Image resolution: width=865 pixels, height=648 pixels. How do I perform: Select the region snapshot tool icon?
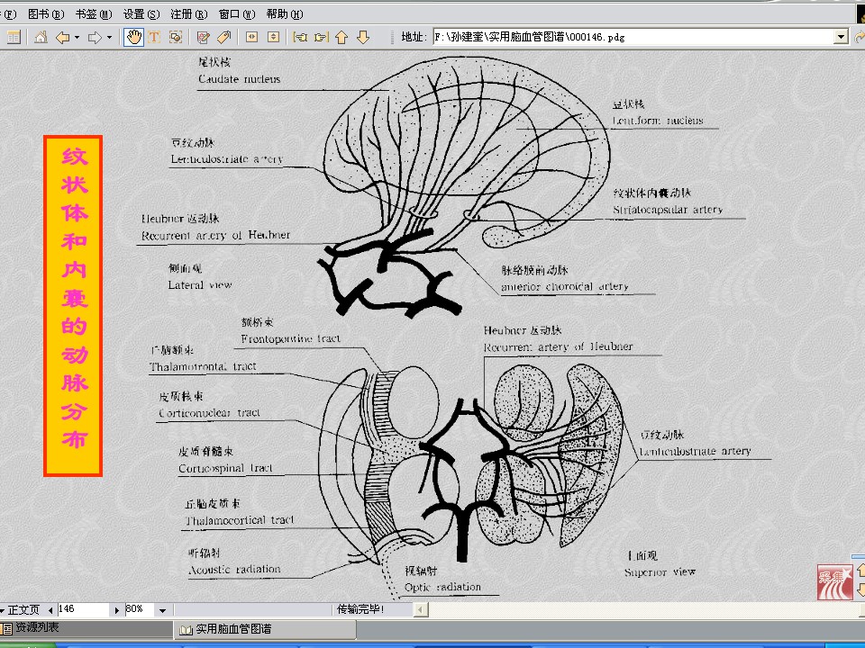(x=176, y=37)
